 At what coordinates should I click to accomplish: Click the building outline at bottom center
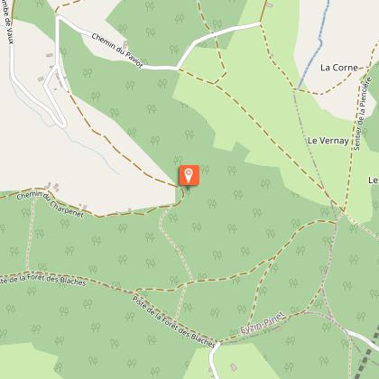coord(234,367)
